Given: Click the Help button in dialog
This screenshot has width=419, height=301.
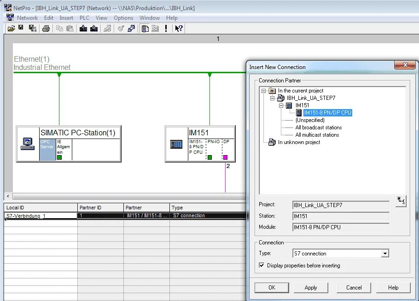Looking at the screenshot, I should click(393, 288).
